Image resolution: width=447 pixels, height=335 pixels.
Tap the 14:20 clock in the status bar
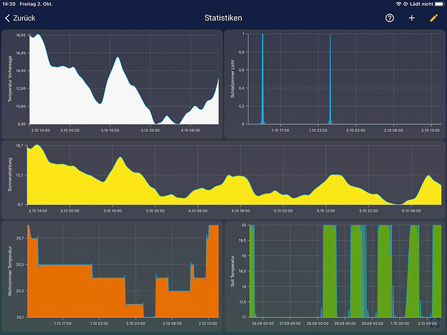coord(11,4)
